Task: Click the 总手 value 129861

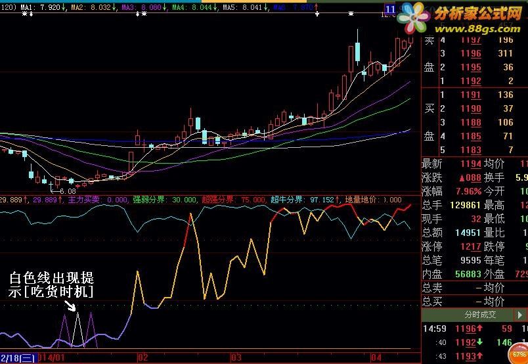Action: [465, 205]
